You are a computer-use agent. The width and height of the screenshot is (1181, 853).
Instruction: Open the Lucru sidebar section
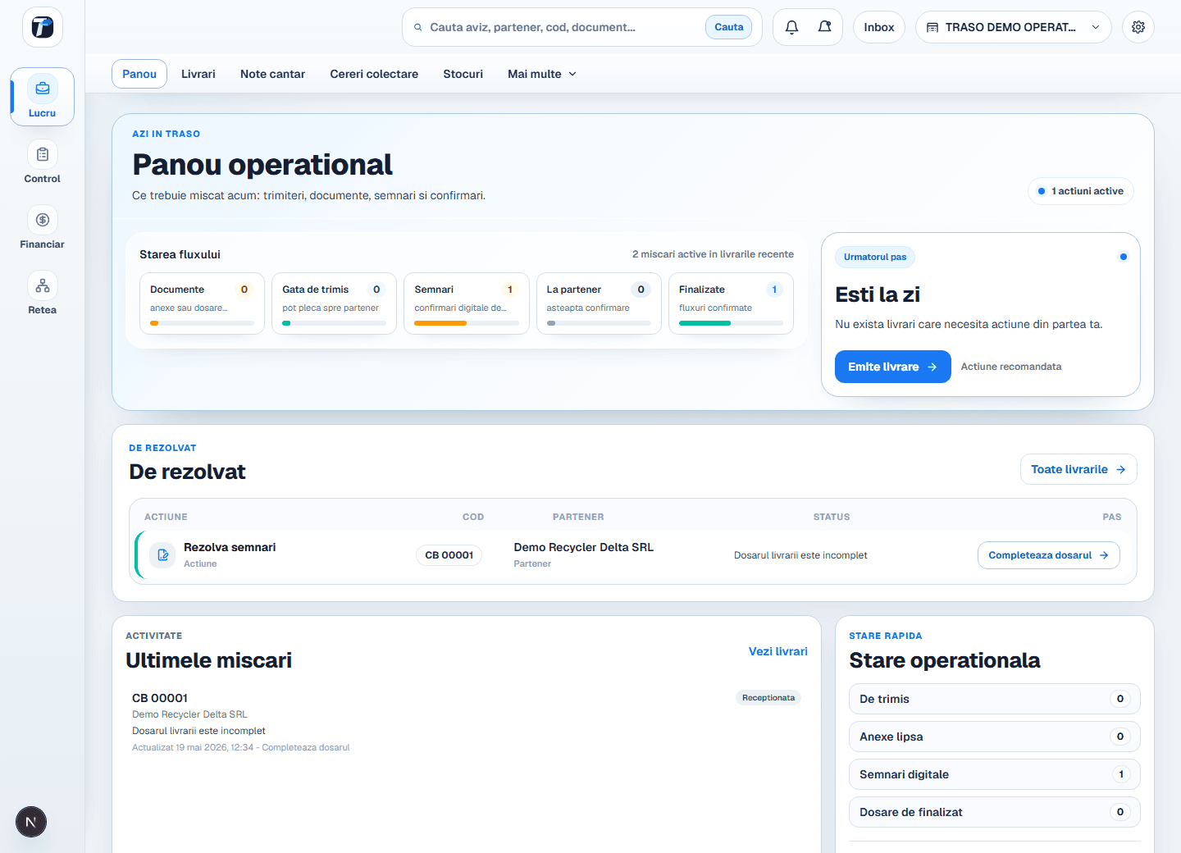(43, 97)
